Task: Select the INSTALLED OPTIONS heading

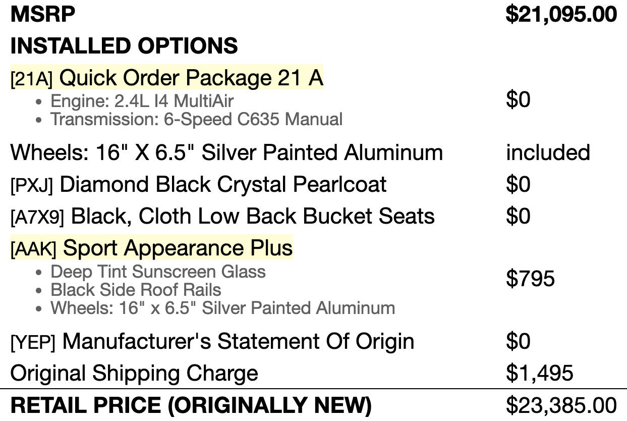Action: click(x=124, y=46)
